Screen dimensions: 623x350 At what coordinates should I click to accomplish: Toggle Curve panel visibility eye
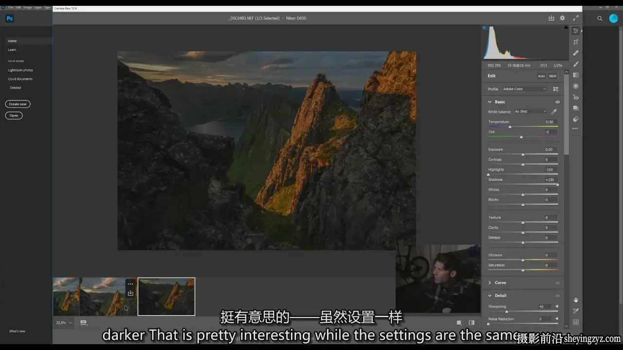coord(557,282)
